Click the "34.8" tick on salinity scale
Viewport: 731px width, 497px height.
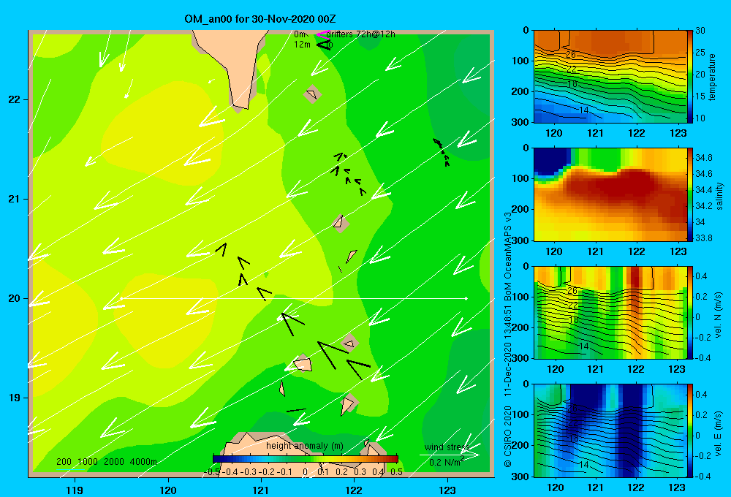704,158
